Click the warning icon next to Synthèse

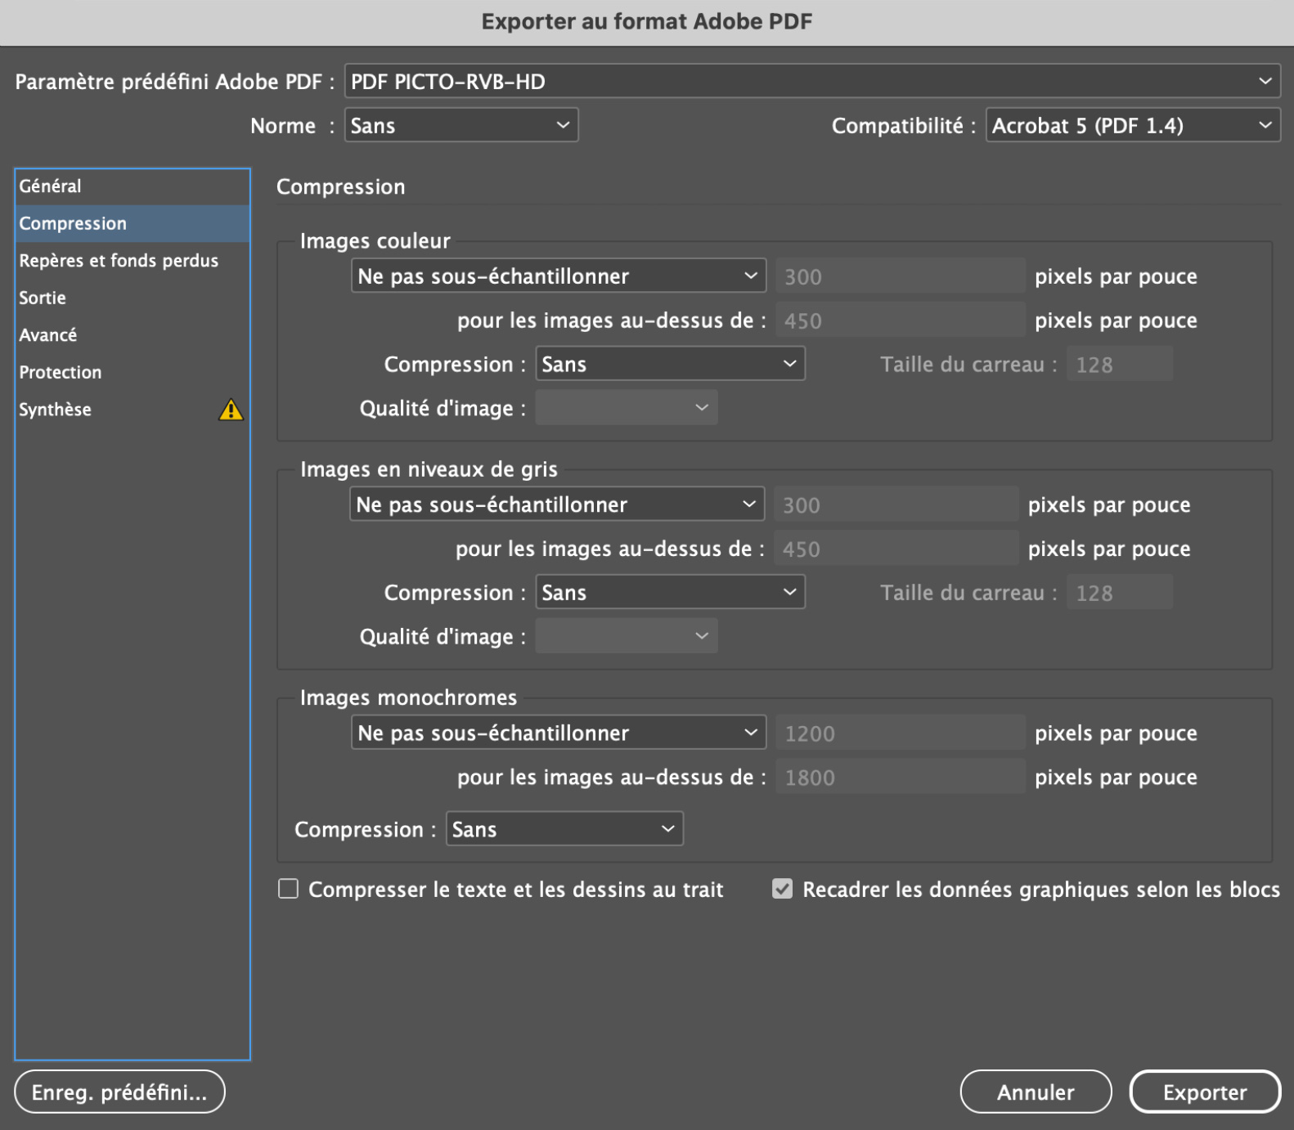pyautogui.click(x=231, y=410)
